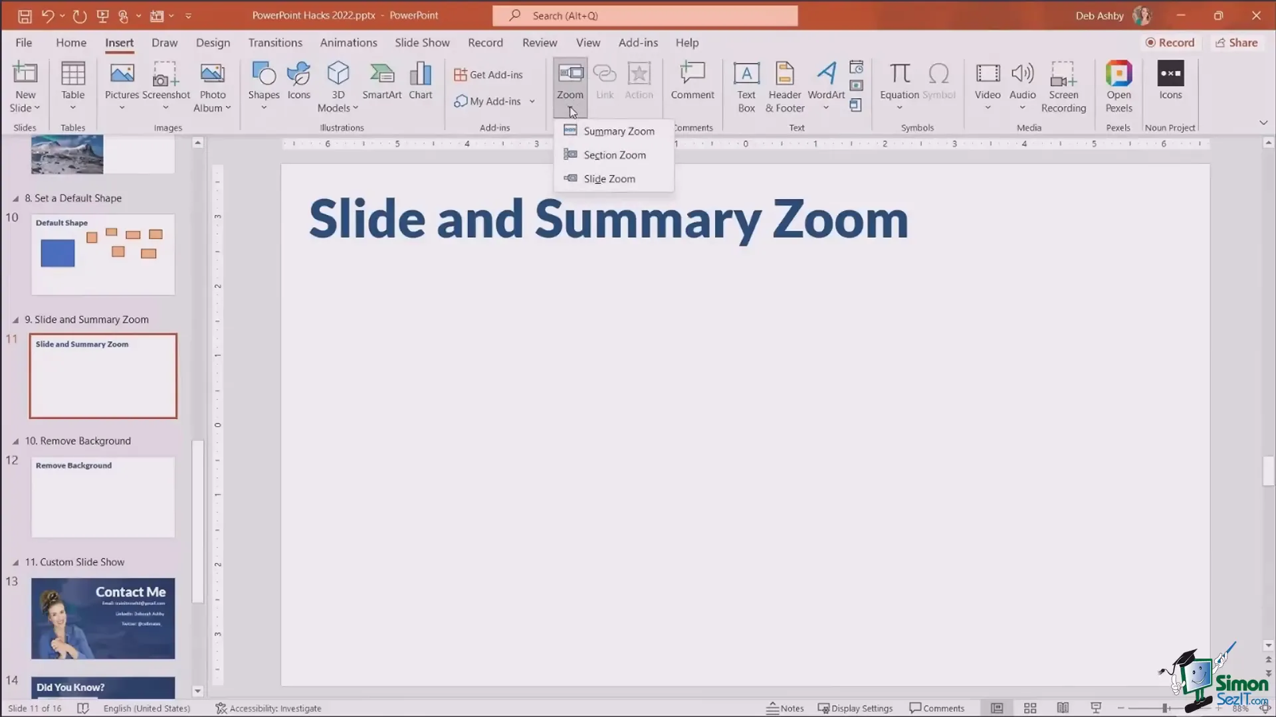This screenshot has width=1276, height=717.
Task: Choose Summary Zoom from the menu
Action: pyautogui.click(x=614, y=131)
